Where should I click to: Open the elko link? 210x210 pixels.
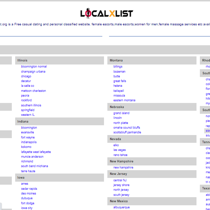pos(116,145)
